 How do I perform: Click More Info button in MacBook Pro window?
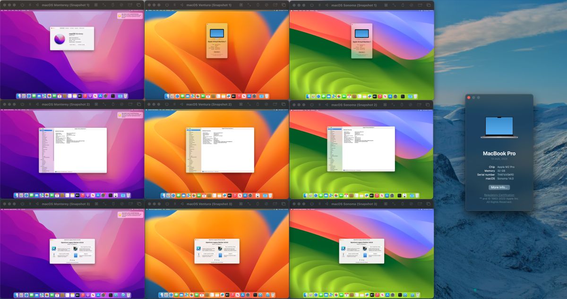(x=499, y=187)
